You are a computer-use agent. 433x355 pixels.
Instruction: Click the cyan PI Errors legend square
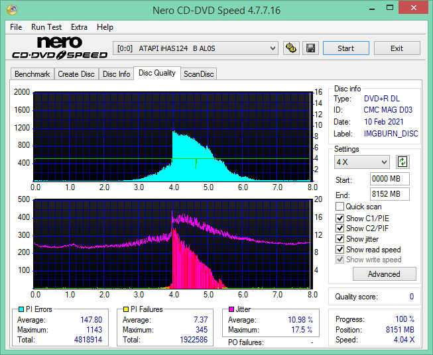pos(21,309)
